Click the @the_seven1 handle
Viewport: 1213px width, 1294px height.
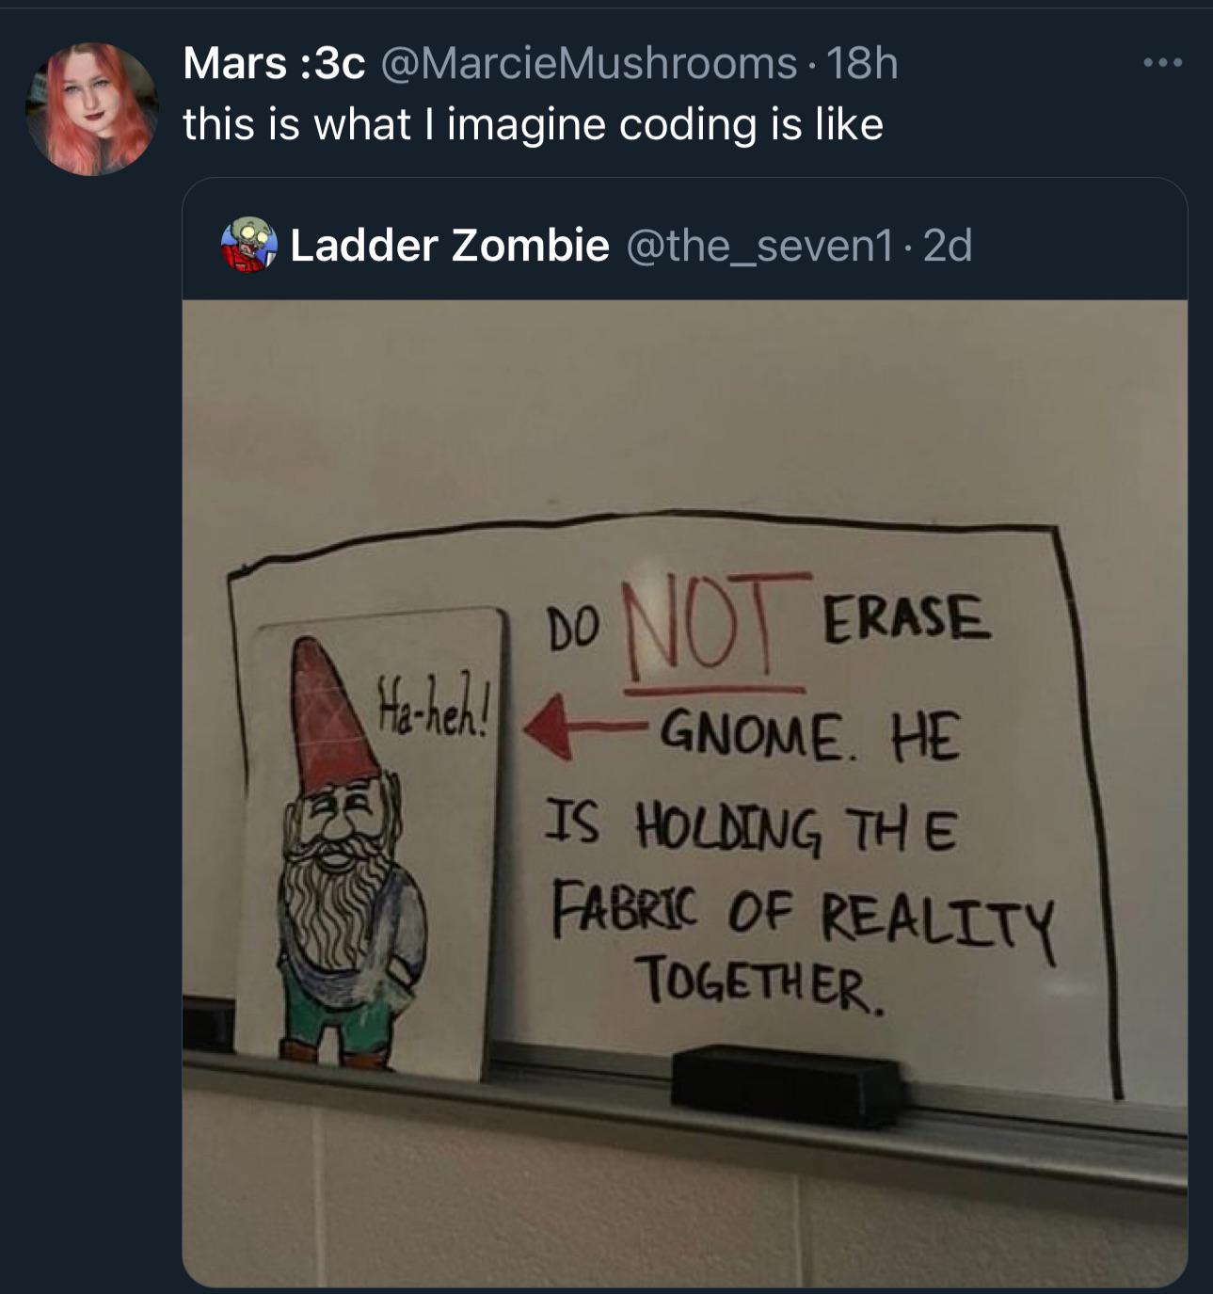(x=758, y=246)
